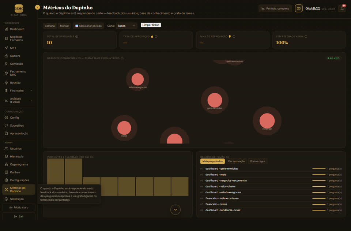The image size is (351, 231).
Task: Collapse the sidebar with the yellow arrow button
Action: (37, 7)
